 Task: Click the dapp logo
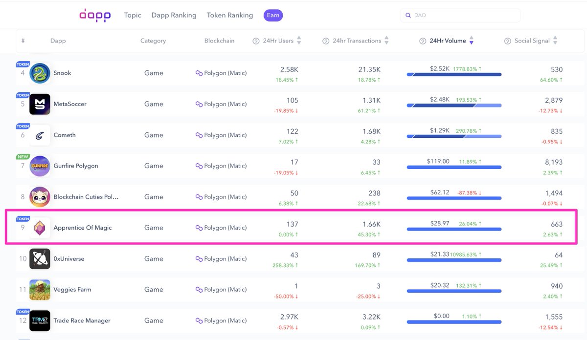point(95,16)
